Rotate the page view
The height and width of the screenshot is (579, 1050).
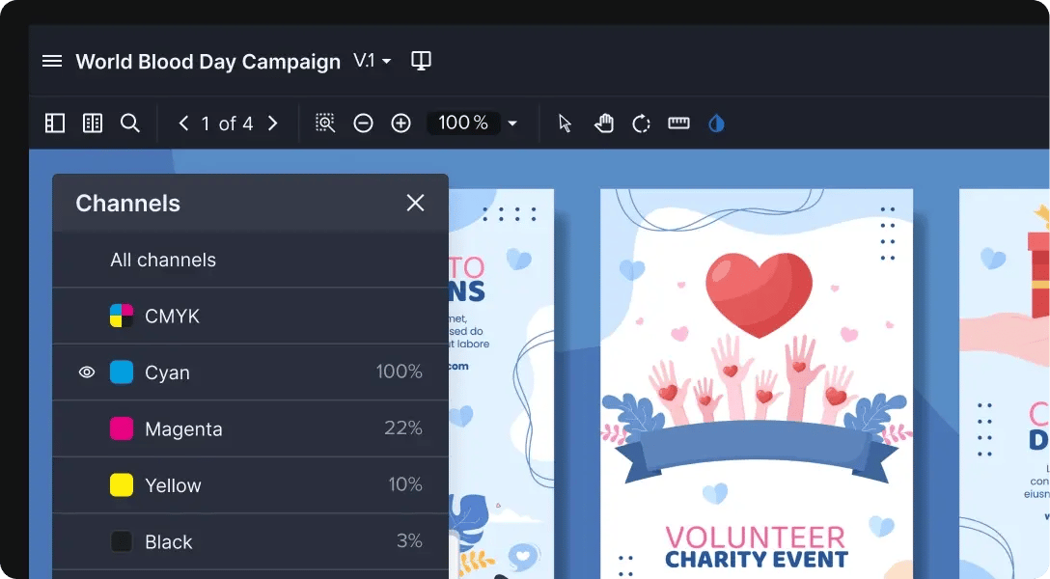(x=641, y=123)
